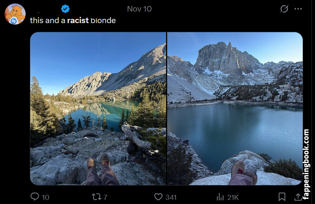The image size is (315, 204).
Task: Click the like count 341
Action: (x=171, y=197)
